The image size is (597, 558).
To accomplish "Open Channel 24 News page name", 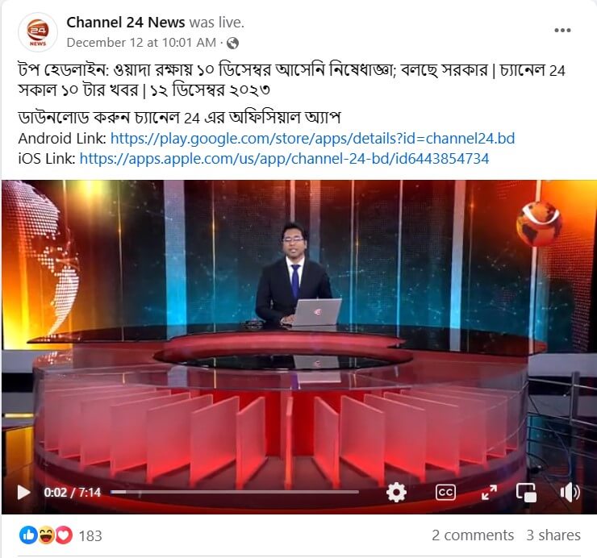I will click(x=126, y=23).
